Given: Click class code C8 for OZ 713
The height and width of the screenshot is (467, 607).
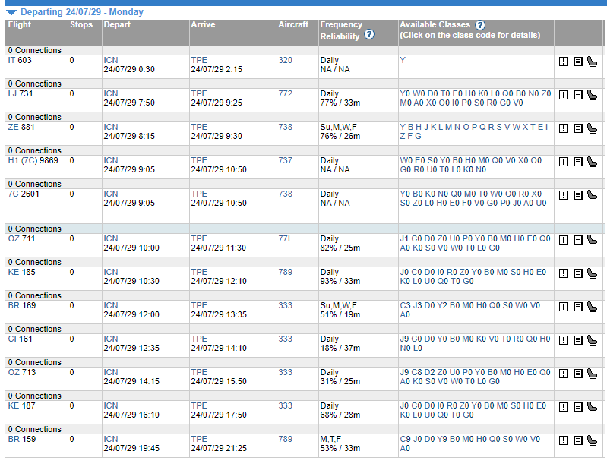Looking at the screenshot, I should [416, 372].
